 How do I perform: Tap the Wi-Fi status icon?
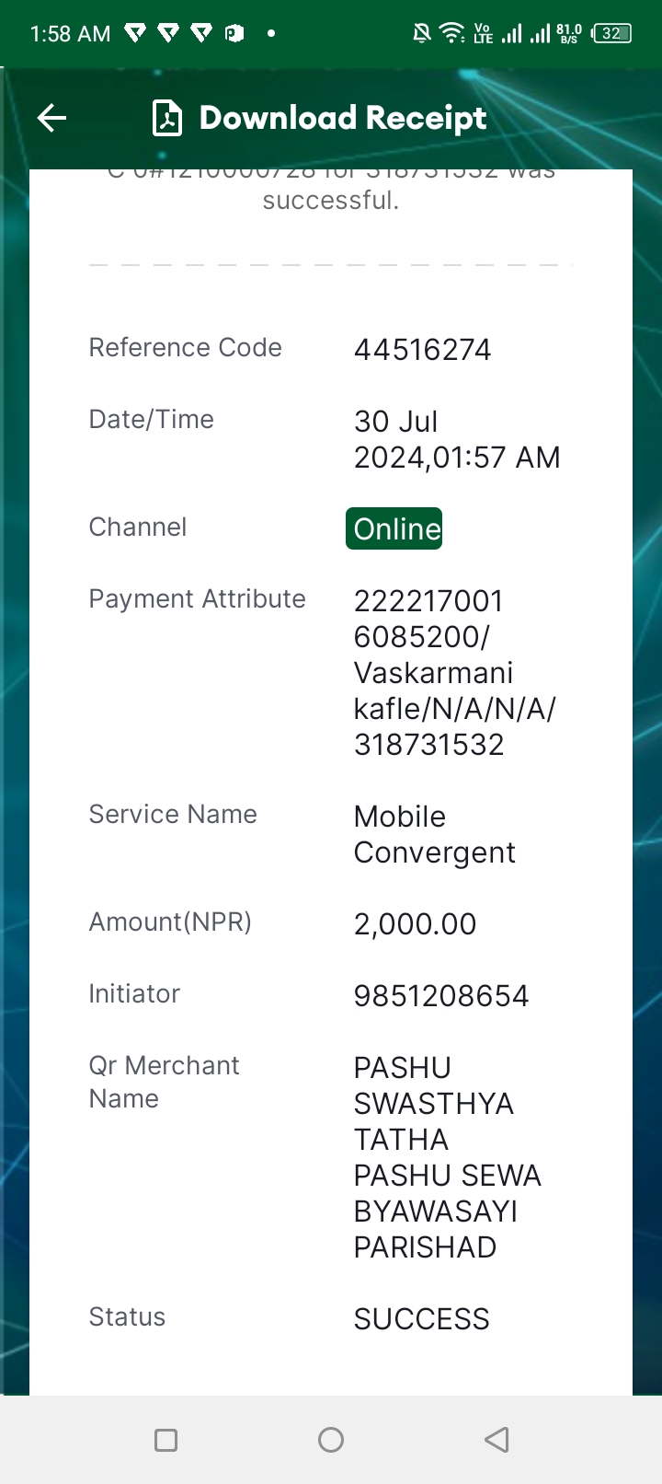tap(451, 34)
